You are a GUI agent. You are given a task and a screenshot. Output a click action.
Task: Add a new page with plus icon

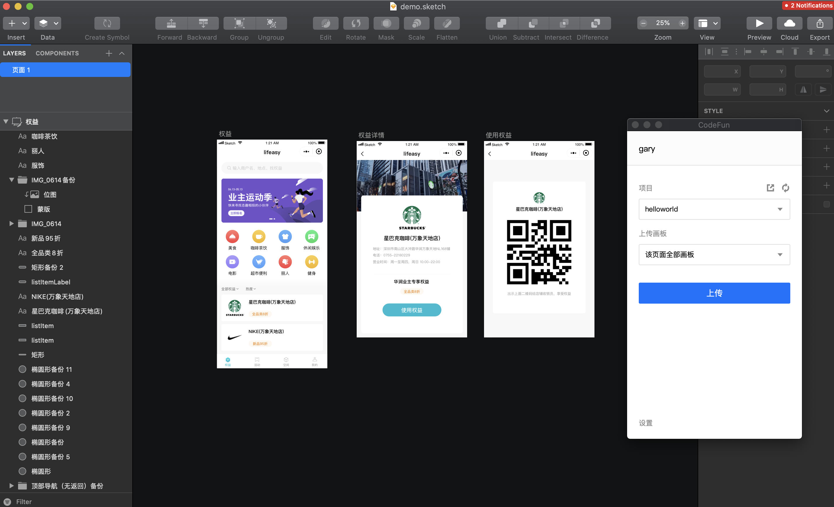tap(109, 54)
